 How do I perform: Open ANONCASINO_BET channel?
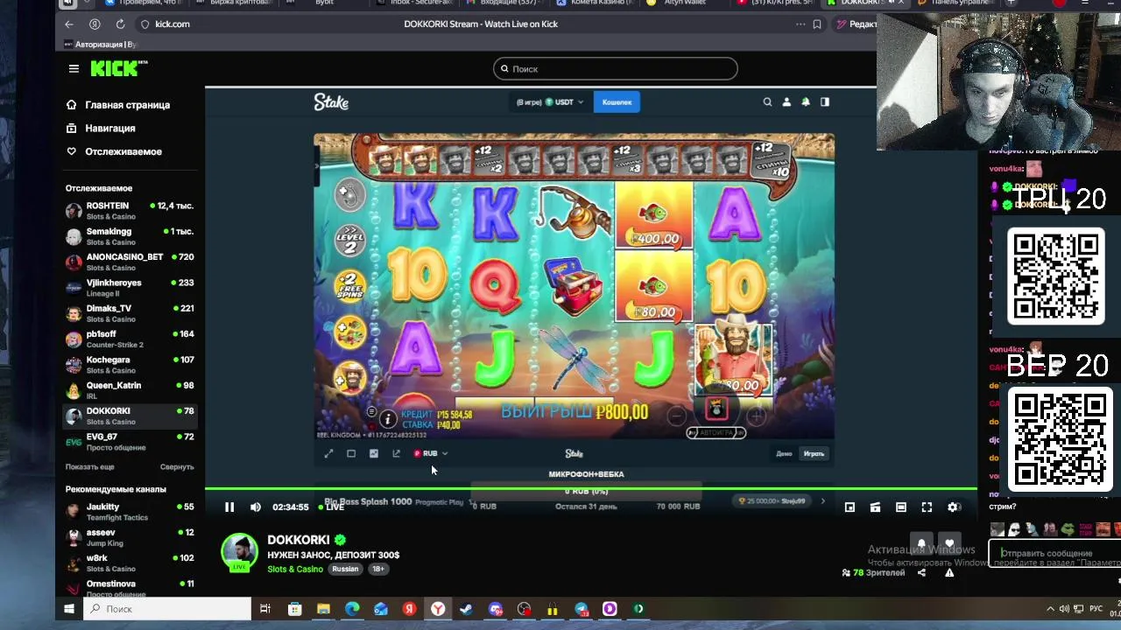(x=130, y=262)
